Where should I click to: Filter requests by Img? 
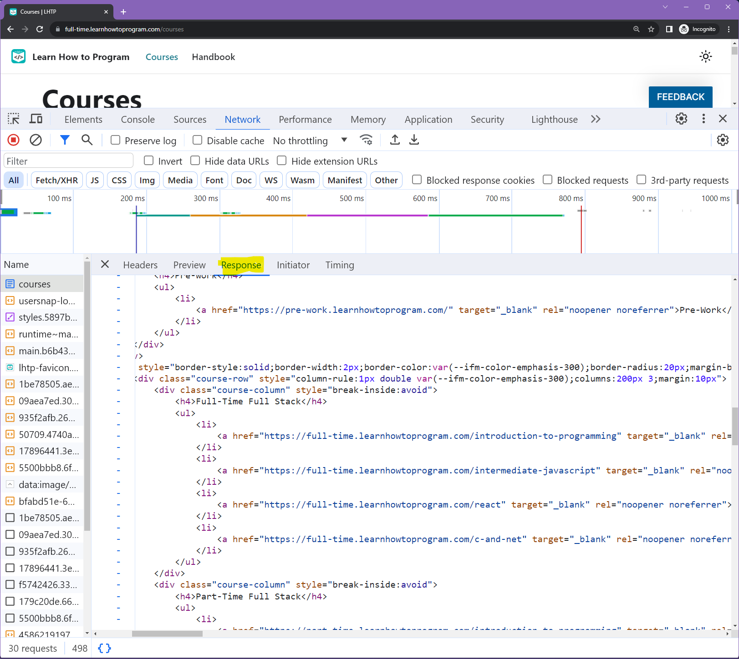point(147,180)
